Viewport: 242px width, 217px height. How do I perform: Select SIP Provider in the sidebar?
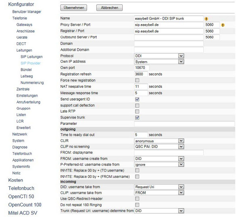point(31,63)
